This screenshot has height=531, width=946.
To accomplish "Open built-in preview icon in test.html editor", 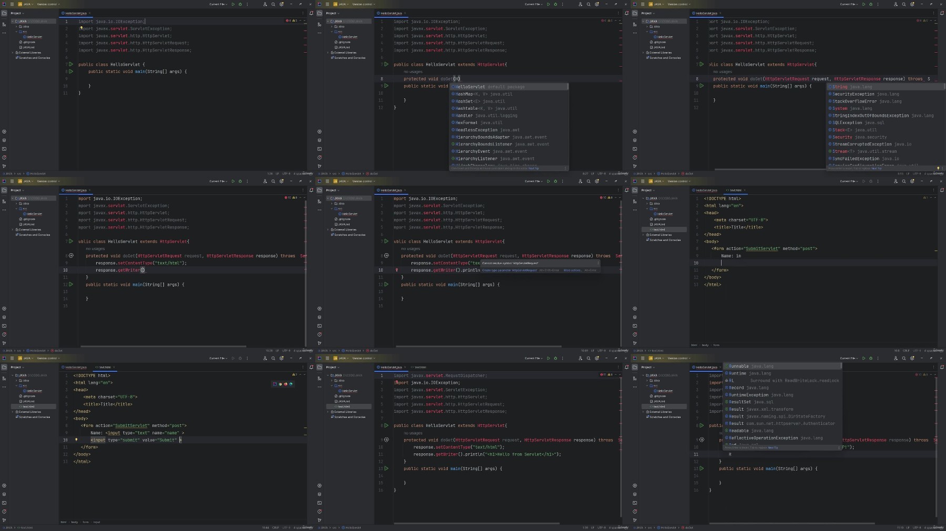I will [x=275, y=384].
